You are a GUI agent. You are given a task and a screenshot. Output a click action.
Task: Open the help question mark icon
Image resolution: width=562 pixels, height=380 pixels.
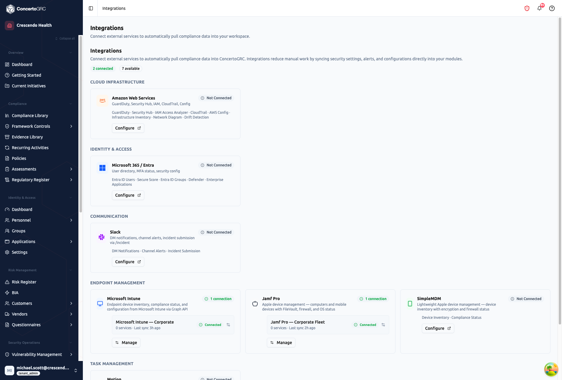tap(552, 8)
